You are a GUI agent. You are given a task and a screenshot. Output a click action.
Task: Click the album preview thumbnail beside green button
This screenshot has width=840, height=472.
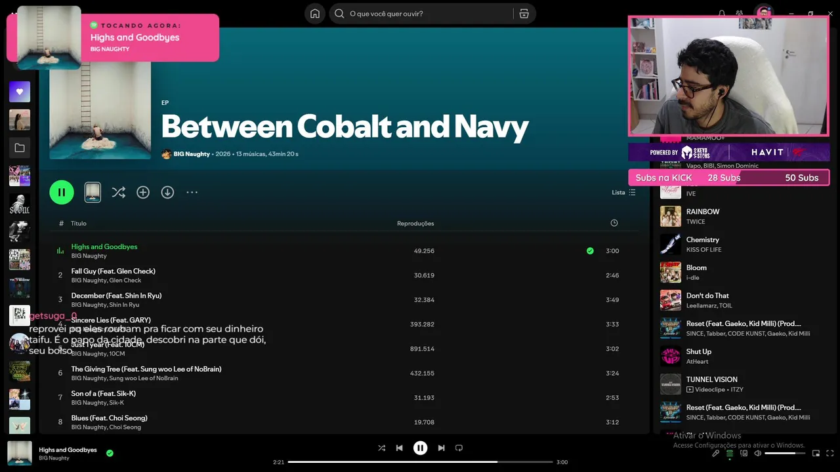tap(93, 192)
